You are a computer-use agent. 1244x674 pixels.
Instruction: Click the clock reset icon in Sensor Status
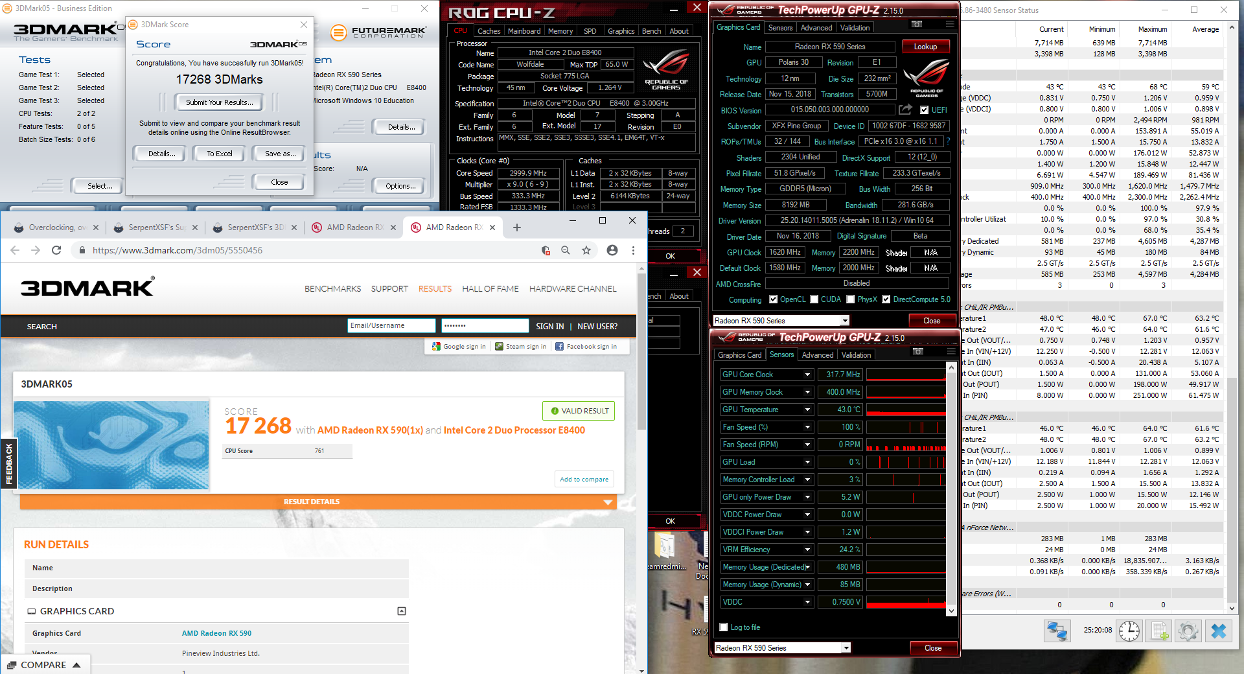click(1129, 631)
